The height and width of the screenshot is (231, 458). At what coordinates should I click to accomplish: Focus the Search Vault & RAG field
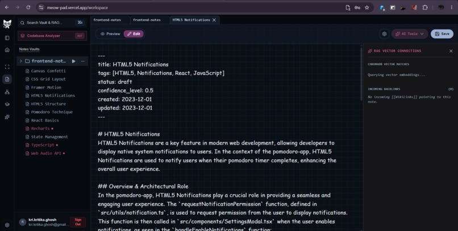(52, 23)
